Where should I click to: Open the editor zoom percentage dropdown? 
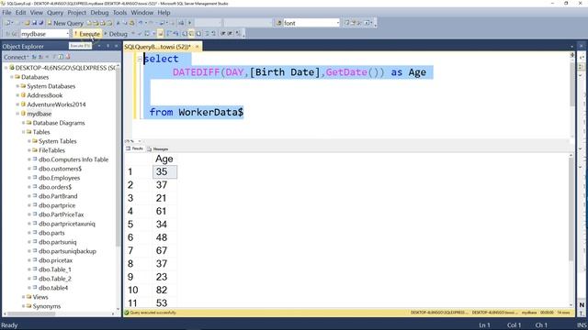pos(140,141)
